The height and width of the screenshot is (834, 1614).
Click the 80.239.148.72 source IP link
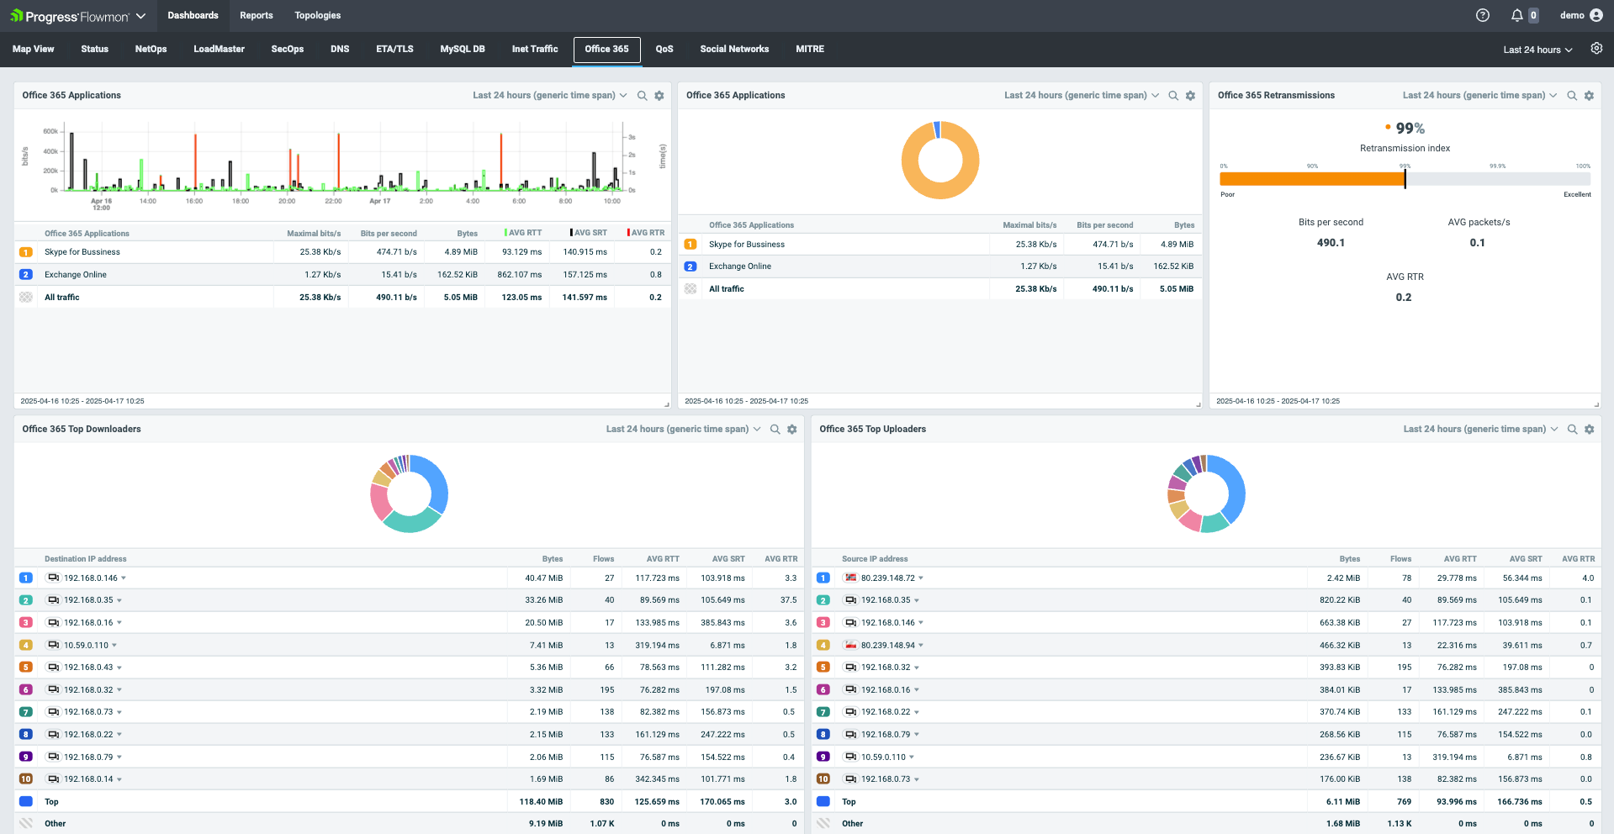(887, 578)
